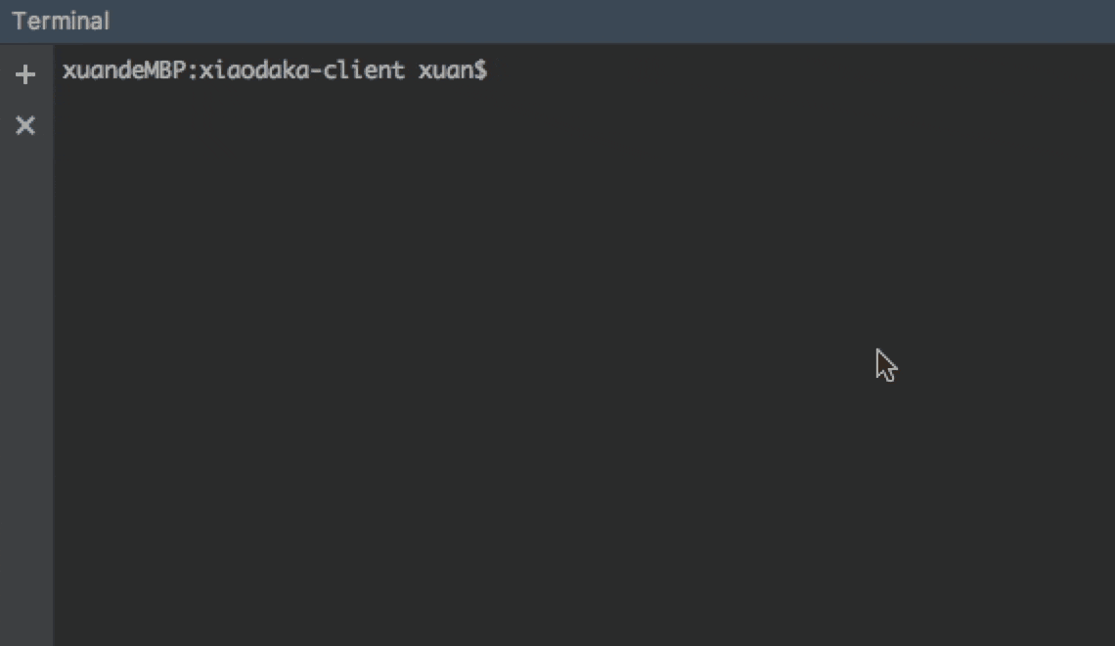Focus the empty terminal output area
The height and width of the screenshot is (646, 1115).
coord(583,355)
